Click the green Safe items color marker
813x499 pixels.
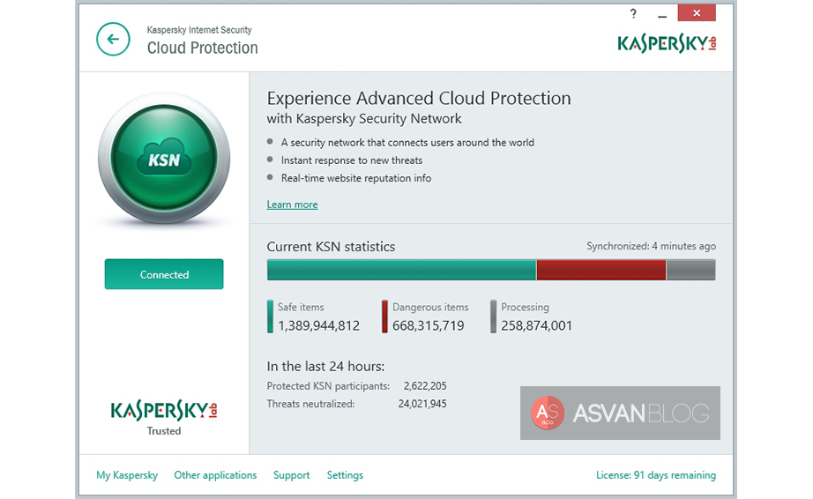270,317
